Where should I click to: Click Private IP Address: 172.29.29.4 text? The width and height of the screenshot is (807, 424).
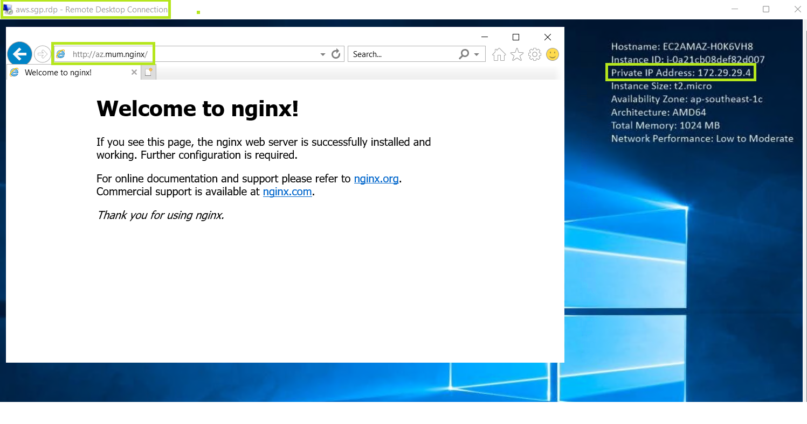coord(681,73)
